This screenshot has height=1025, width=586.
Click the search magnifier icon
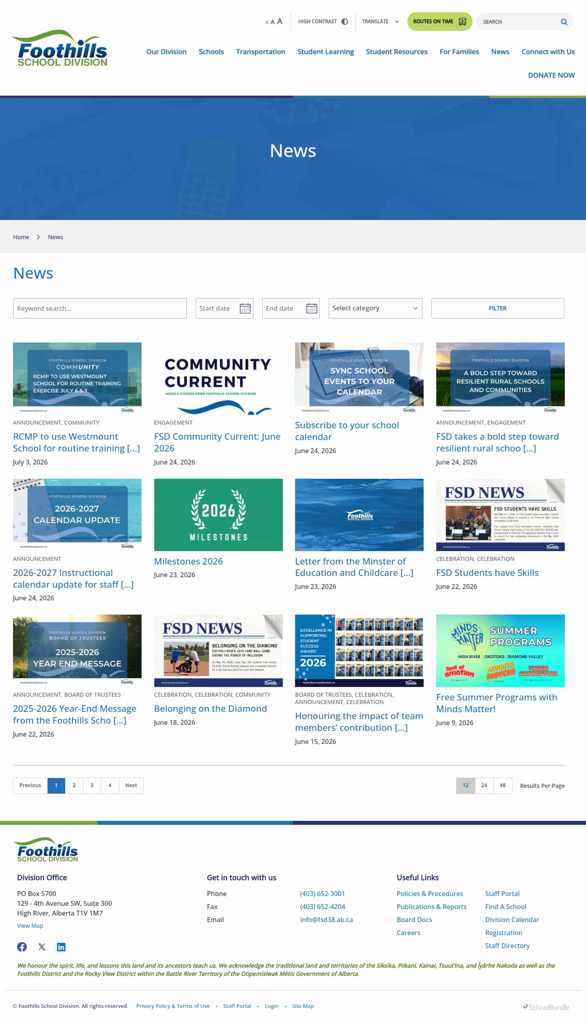pos(564,22)
